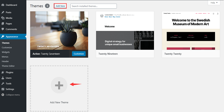
Task: Open the Users menu
Action: pos(13,78)
